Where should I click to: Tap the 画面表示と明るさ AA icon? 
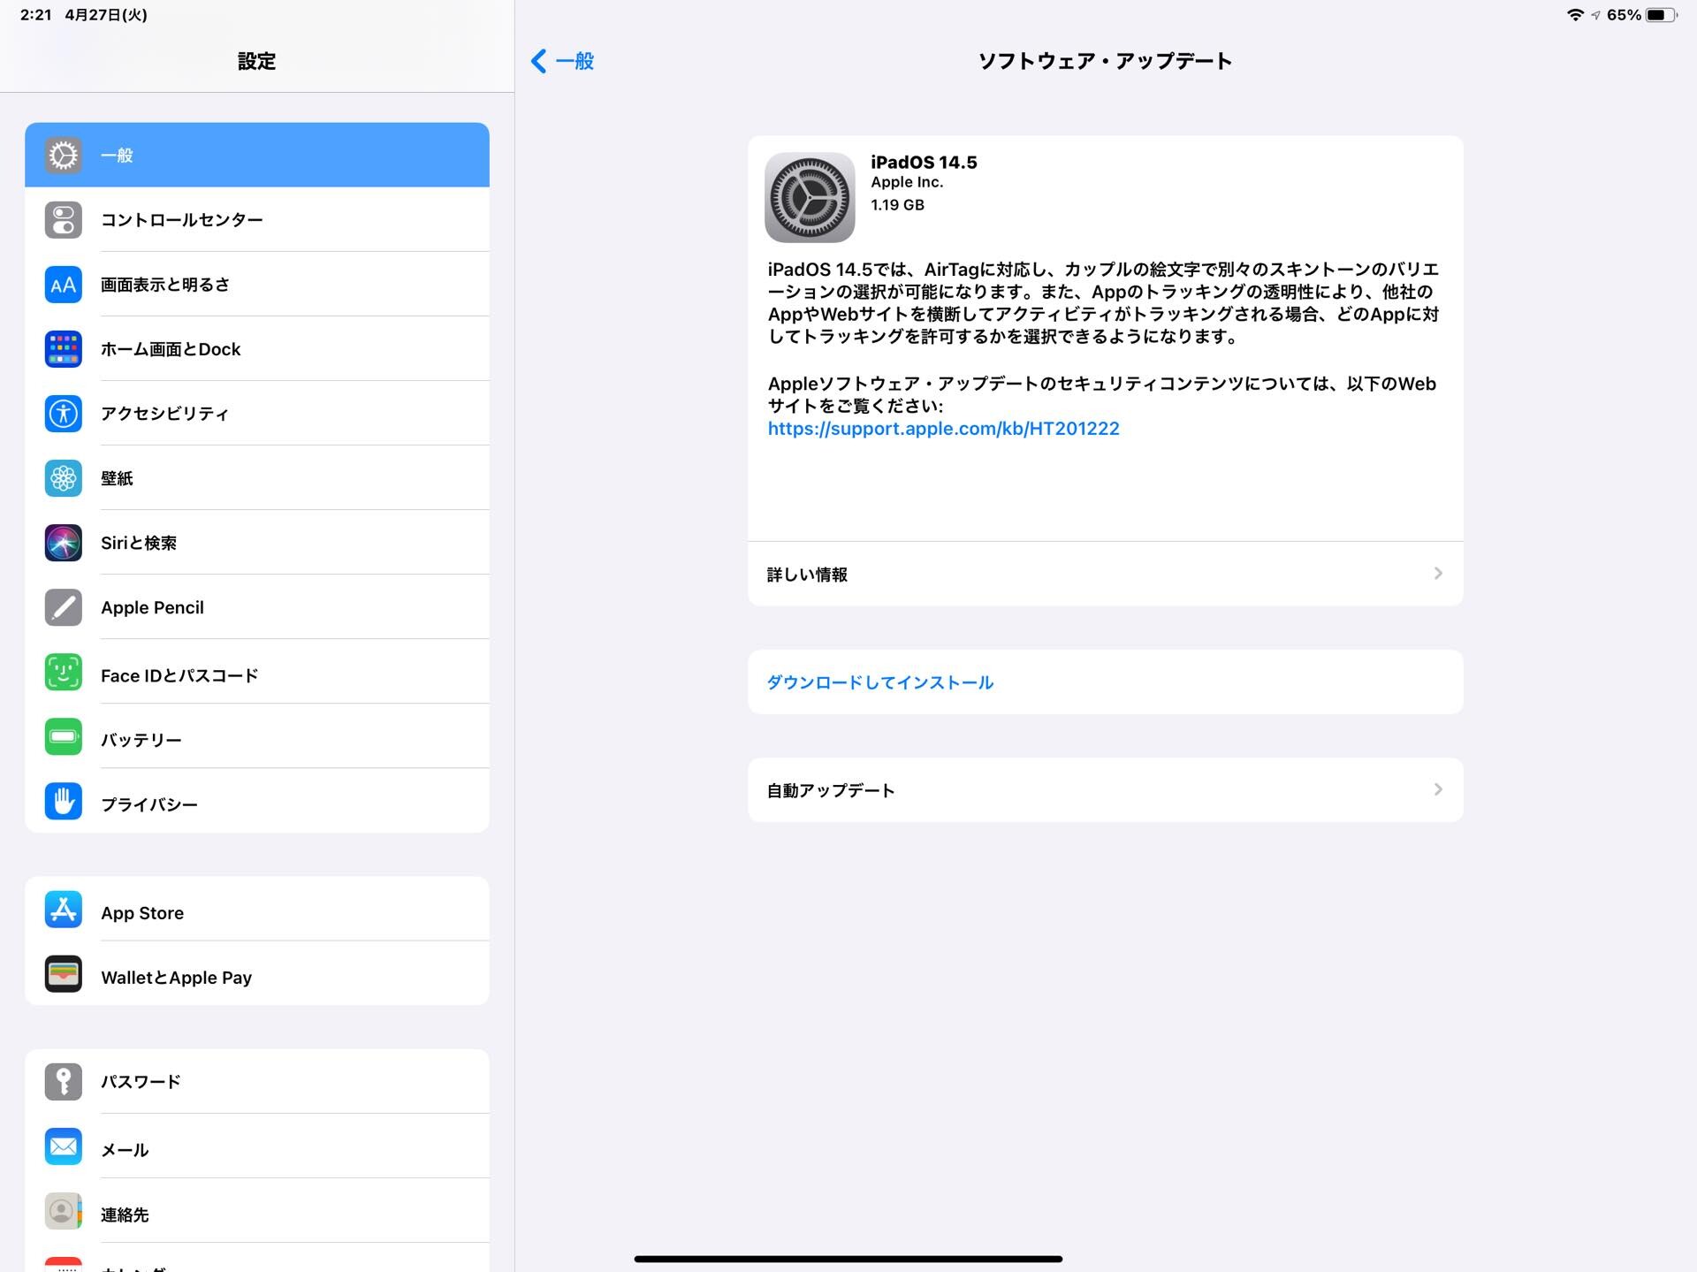point(63,285)
